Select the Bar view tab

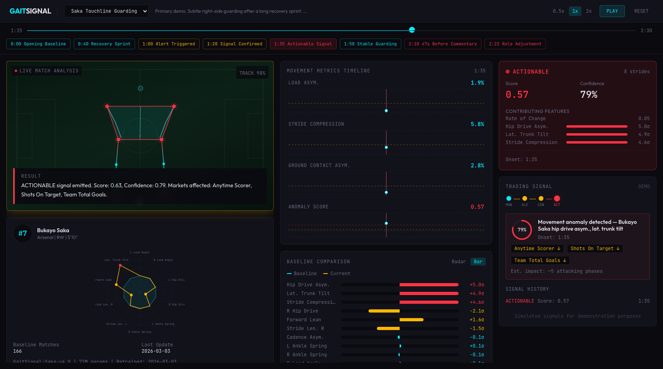tap(478, 262)
